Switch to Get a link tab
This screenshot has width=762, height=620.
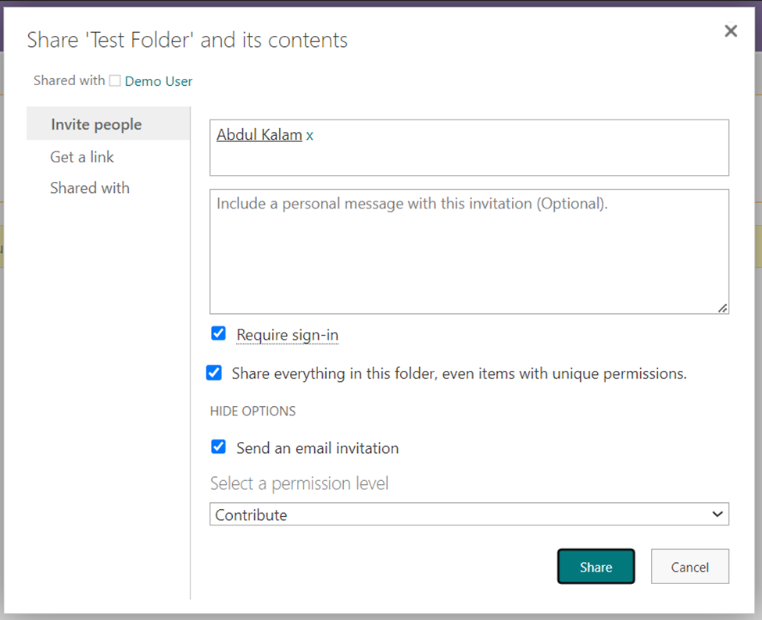coord(81,157)
